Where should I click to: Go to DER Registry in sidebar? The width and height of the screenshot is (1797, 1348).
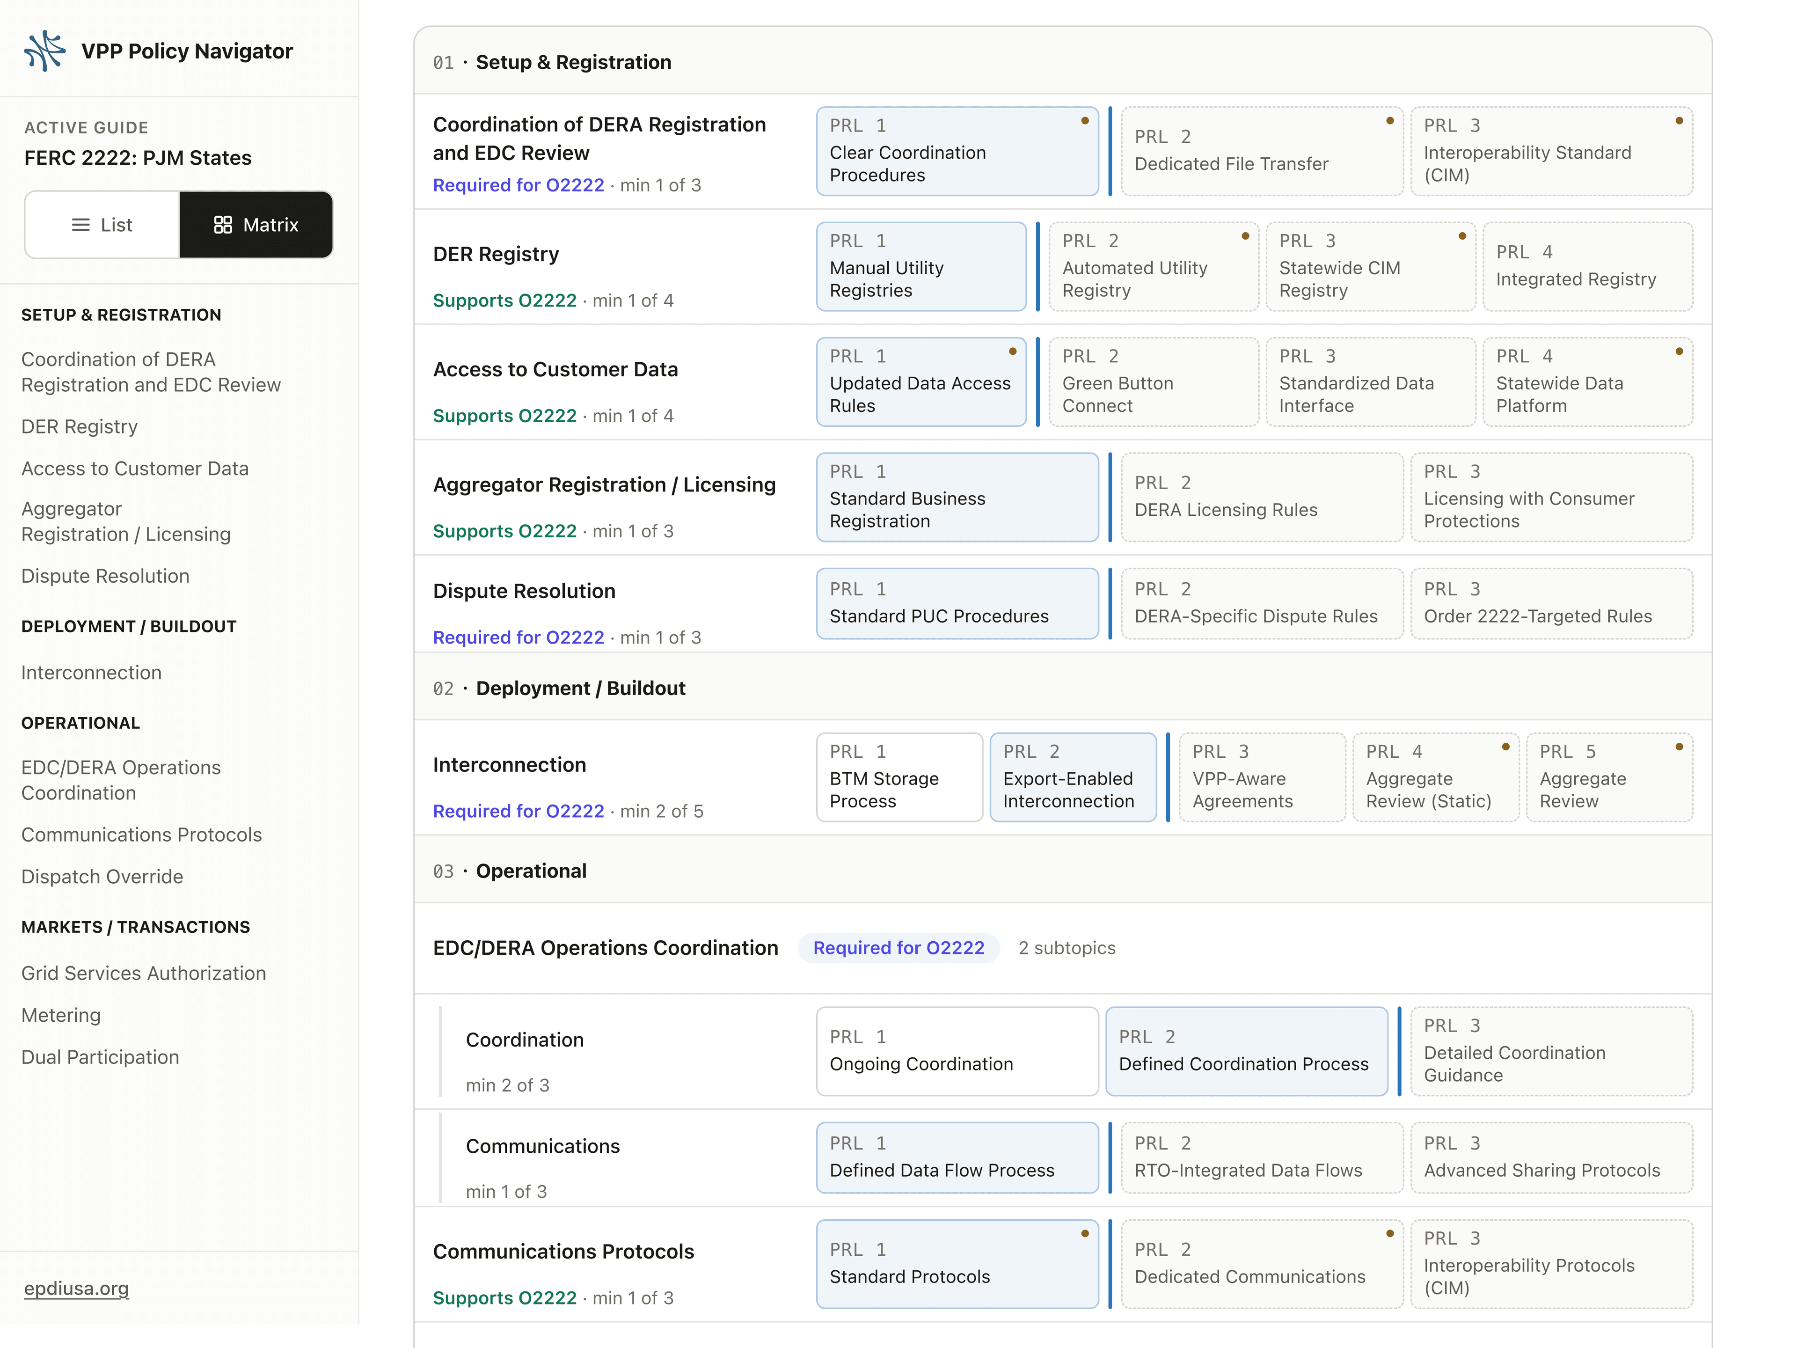(x=80, y=426)
